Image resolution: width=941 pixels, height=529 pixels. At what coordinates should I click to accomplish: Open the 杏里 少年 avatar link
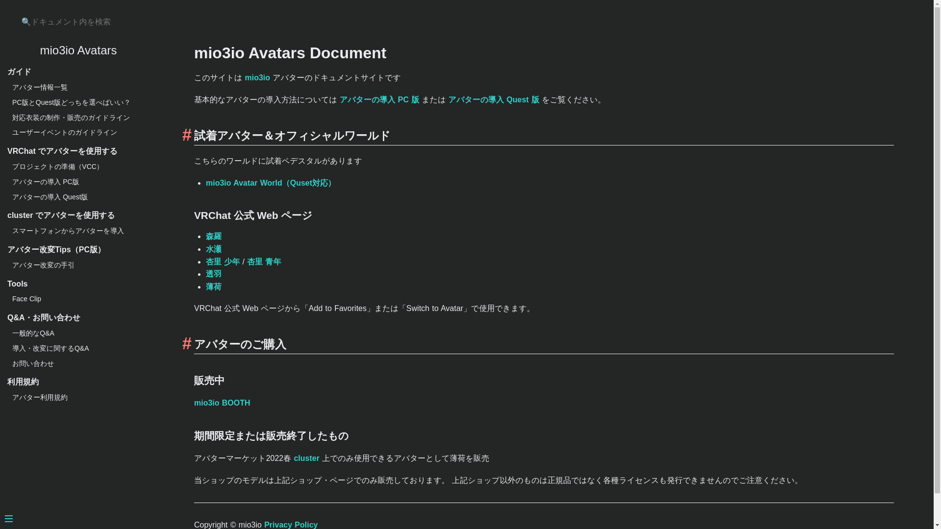[x=223, y=262]
